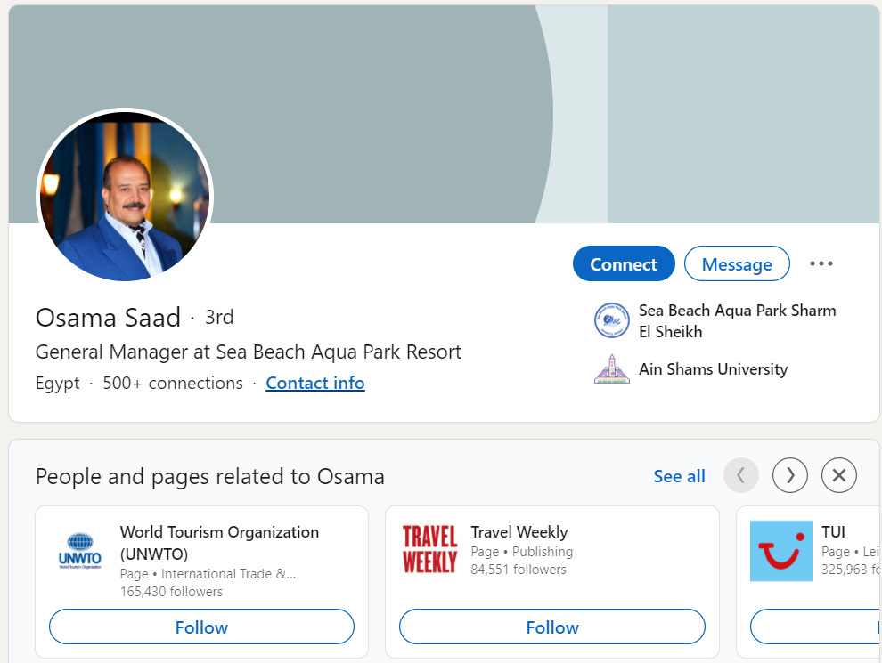This screenshot has height=663, width=882.
Task: Open the Contact info link
Action: tap(315, 384)
